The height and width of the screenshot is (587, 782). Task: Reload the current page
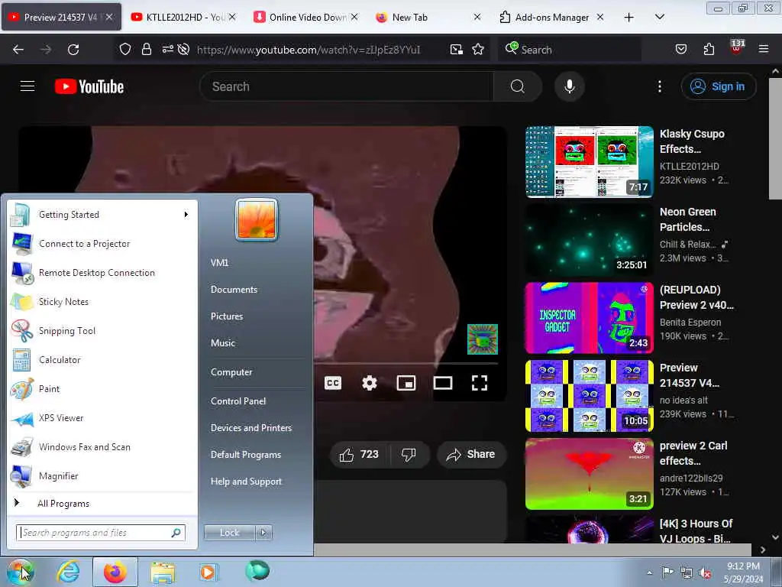point(73,50)
